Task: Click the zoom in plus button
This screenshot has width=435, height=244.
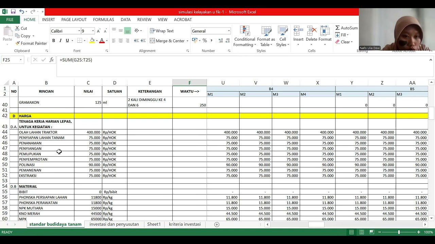Action: pyautogui.click(x=419, y=232)
